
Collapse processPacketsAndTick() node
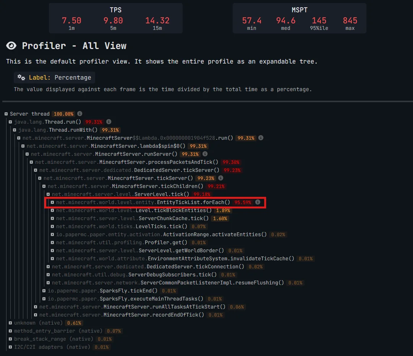pyautogui.click(x=31, y=162)
